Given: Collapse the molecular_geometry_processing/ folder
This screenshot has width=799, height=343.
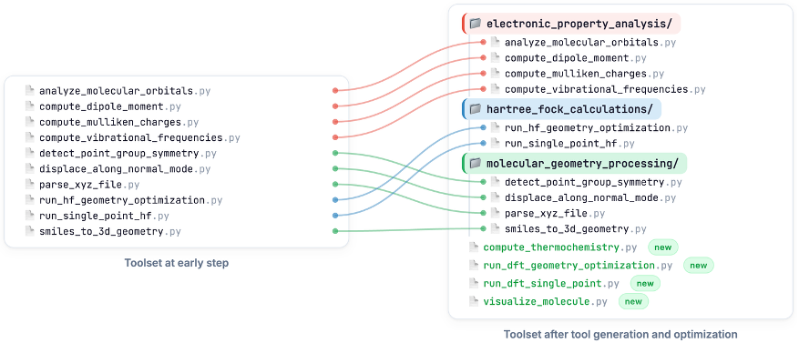Looking at the screenshot, I should click(x=574, y=164).
